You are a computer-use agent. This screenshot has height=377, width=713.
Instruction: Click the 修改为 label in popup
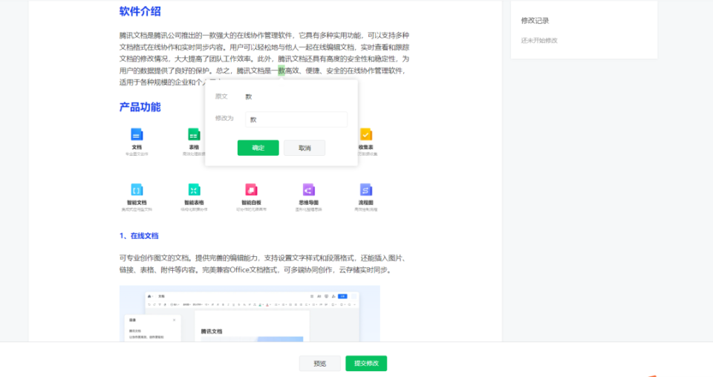[x=224, y=118]
